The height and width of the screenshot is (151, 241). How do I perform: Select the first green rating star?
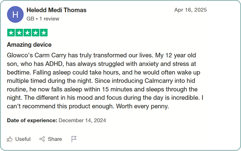point(11,33)
